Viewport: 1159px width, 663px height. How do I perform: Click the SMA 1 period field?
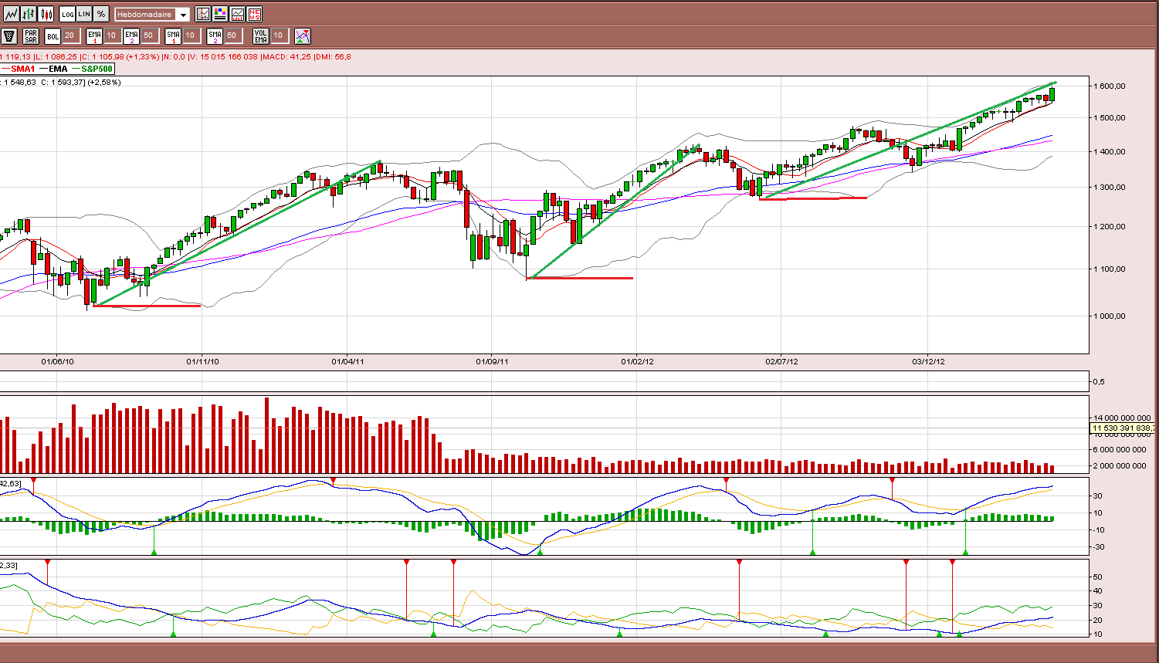191,36
